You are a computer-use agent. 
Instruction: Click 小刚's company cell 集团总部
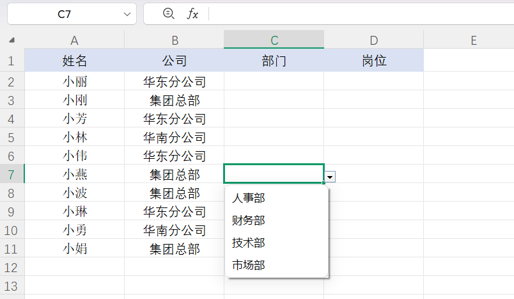tap(175, 100)
